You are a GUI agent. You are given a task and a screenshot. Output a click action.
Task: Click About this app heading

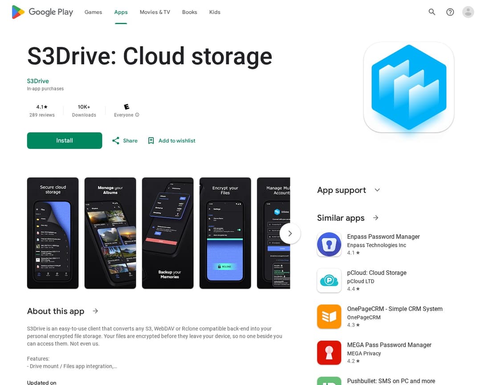tap(56, 311)
